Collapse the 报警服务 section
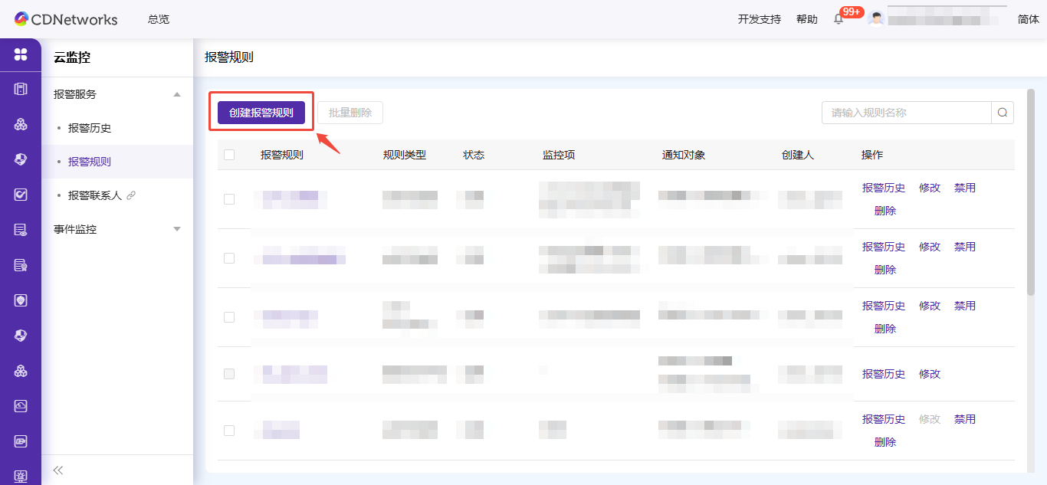Screen dimensions: 1047x485 click(177, 93)
